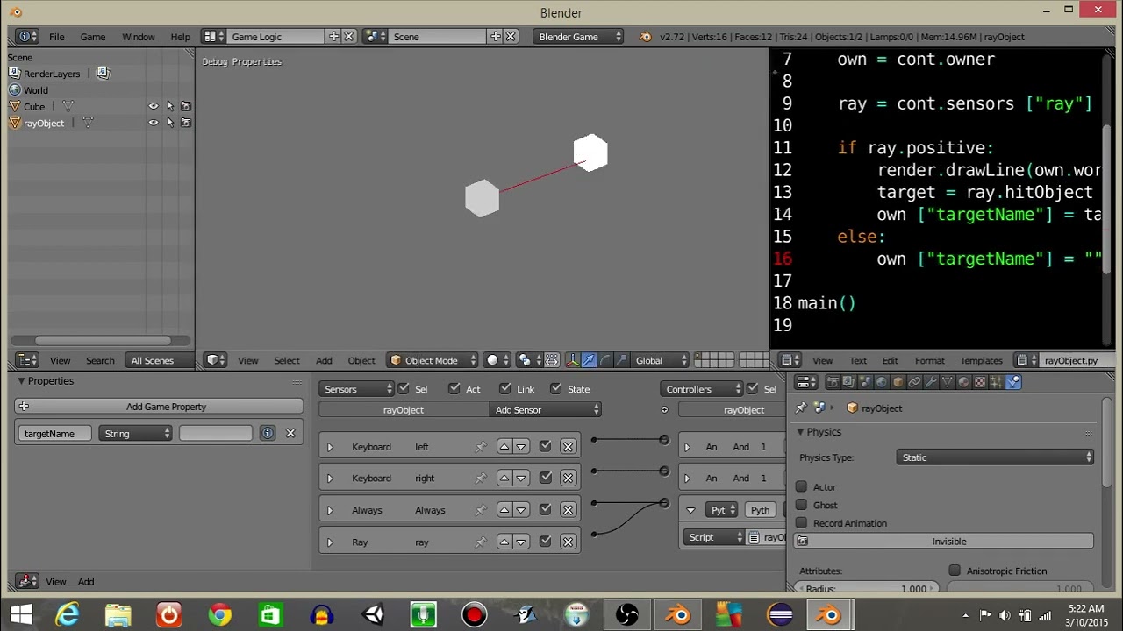This screenshot has height=631, width=1123.
Task: Open the Render Layers properties tab
Action: 848,381
